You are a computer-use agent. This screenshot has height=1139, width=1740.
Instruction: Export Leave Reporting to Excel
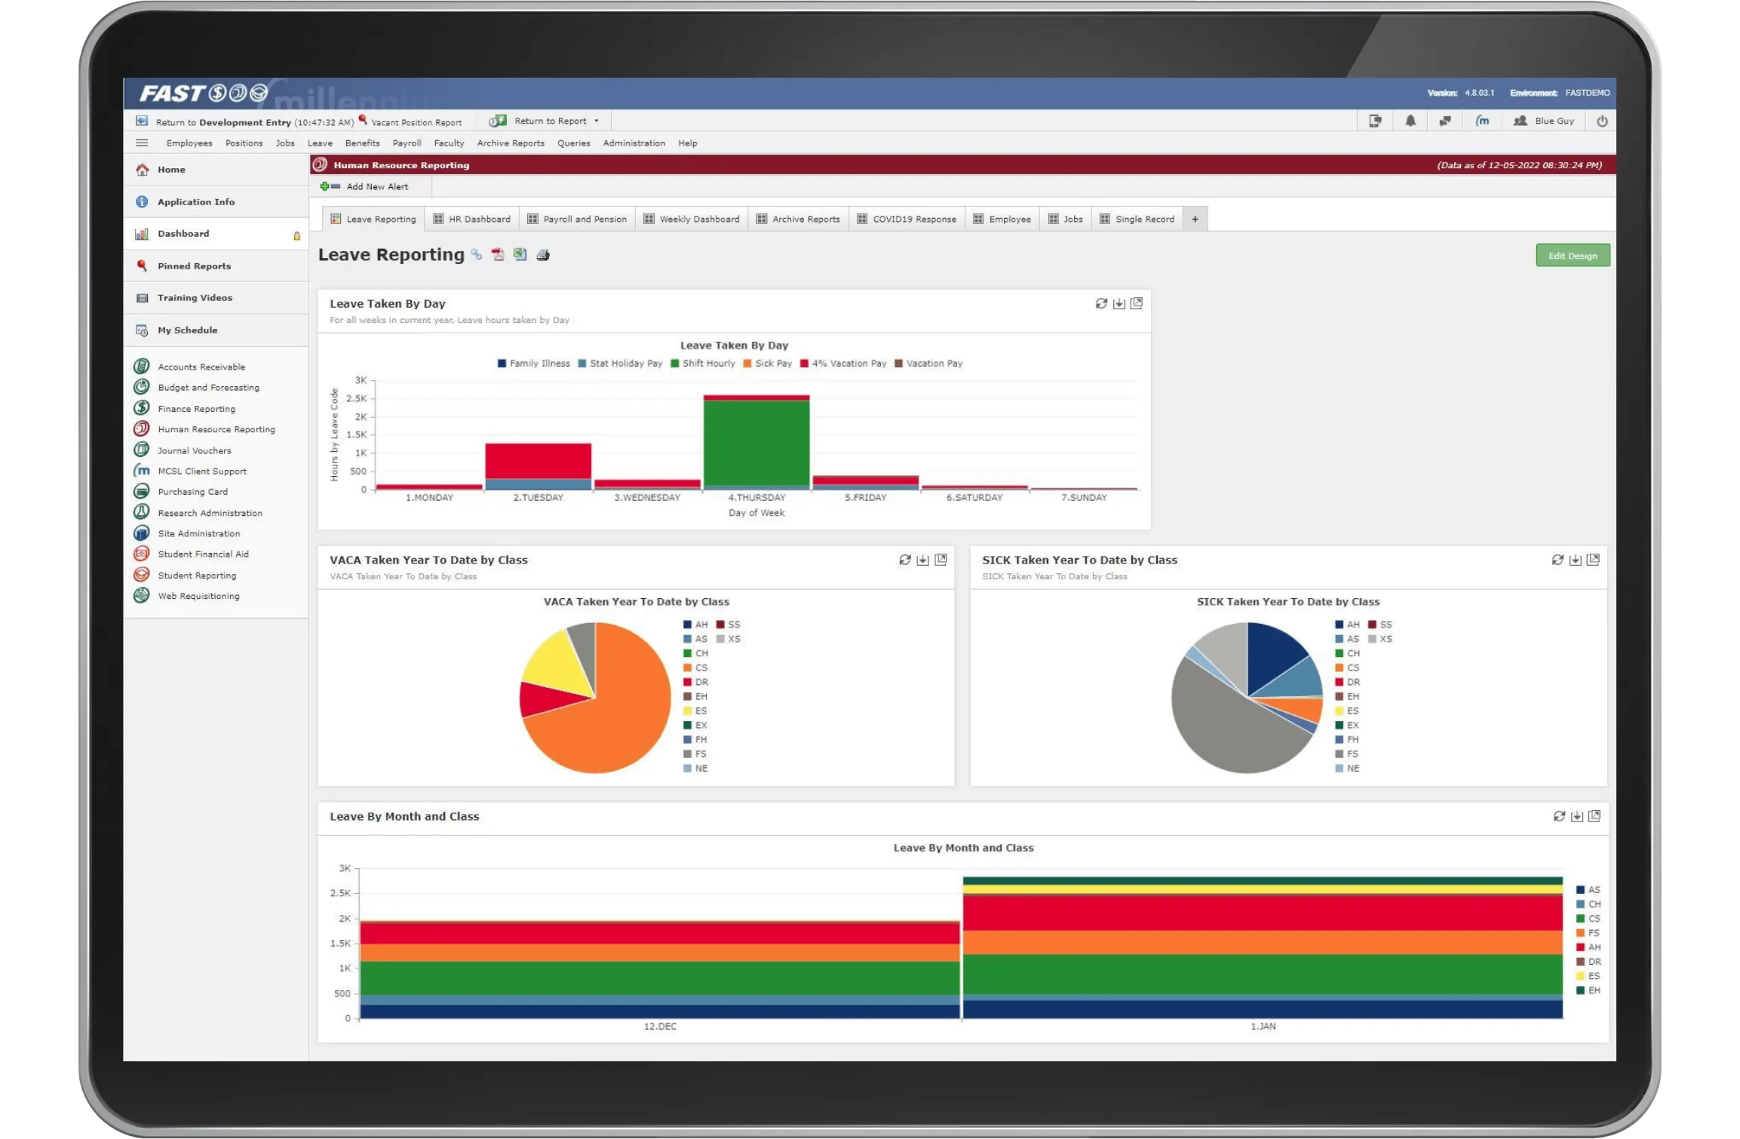[520, 255]
